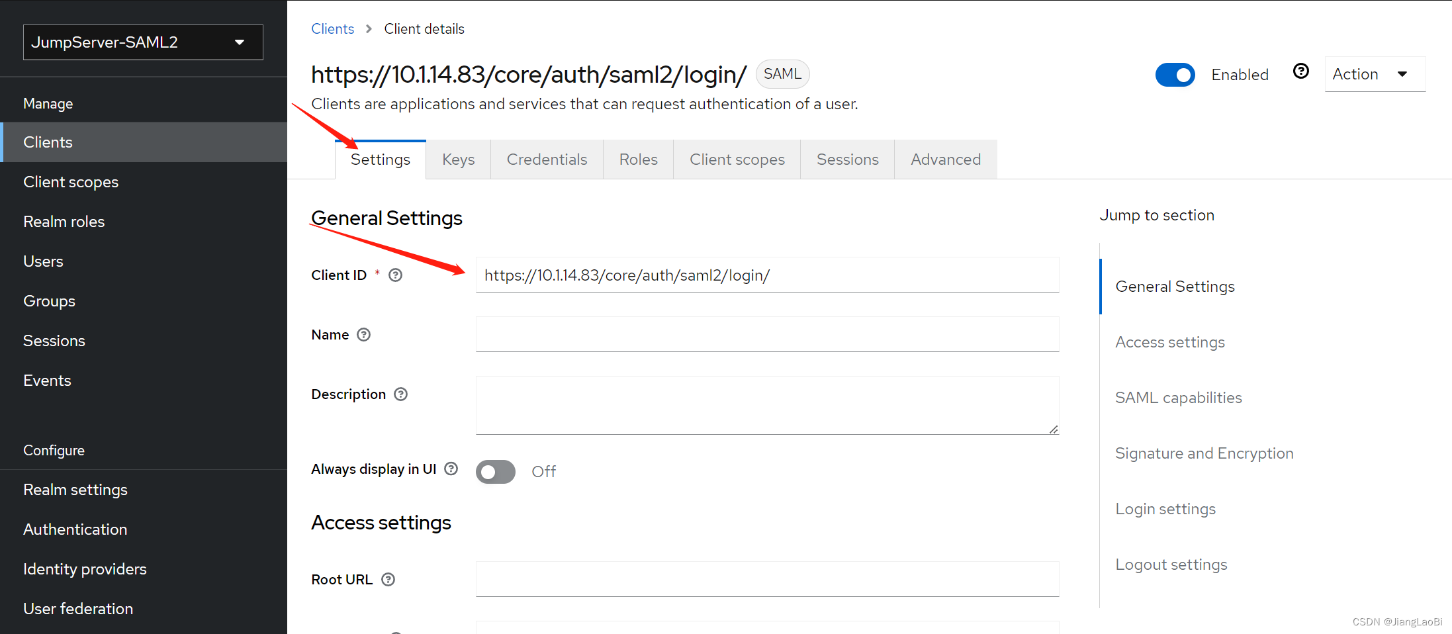Turn on Always display in UI
Viewport: 1452px width, 634px height.
[495, 471]
